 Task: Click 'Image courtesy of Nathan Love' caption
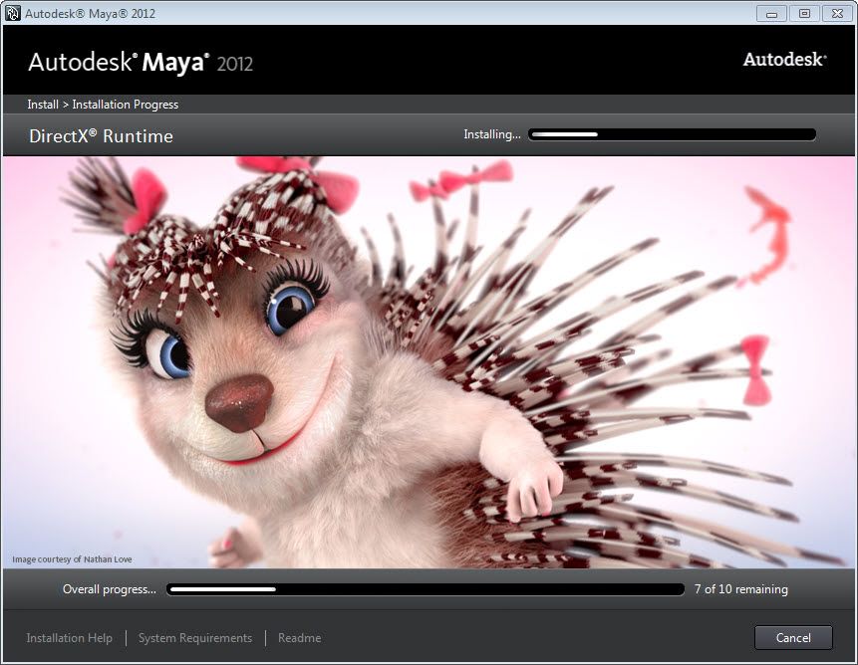(x=72, y=559)
